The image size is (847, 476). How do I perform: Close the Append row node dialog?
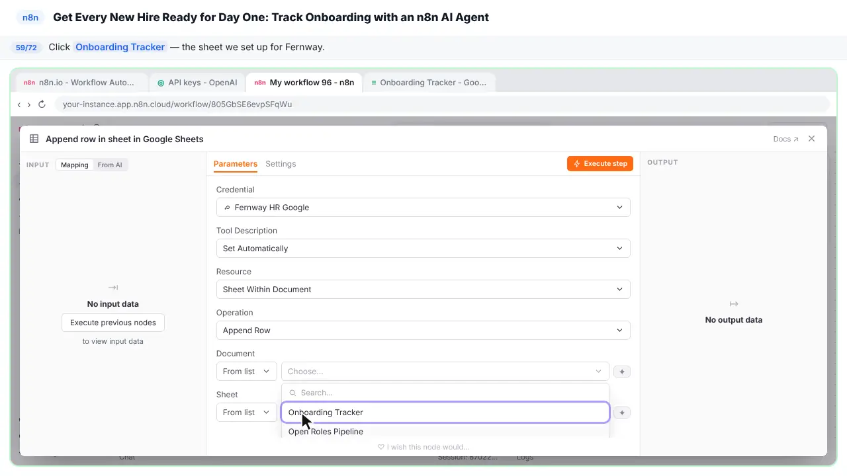tap(812, 139)
